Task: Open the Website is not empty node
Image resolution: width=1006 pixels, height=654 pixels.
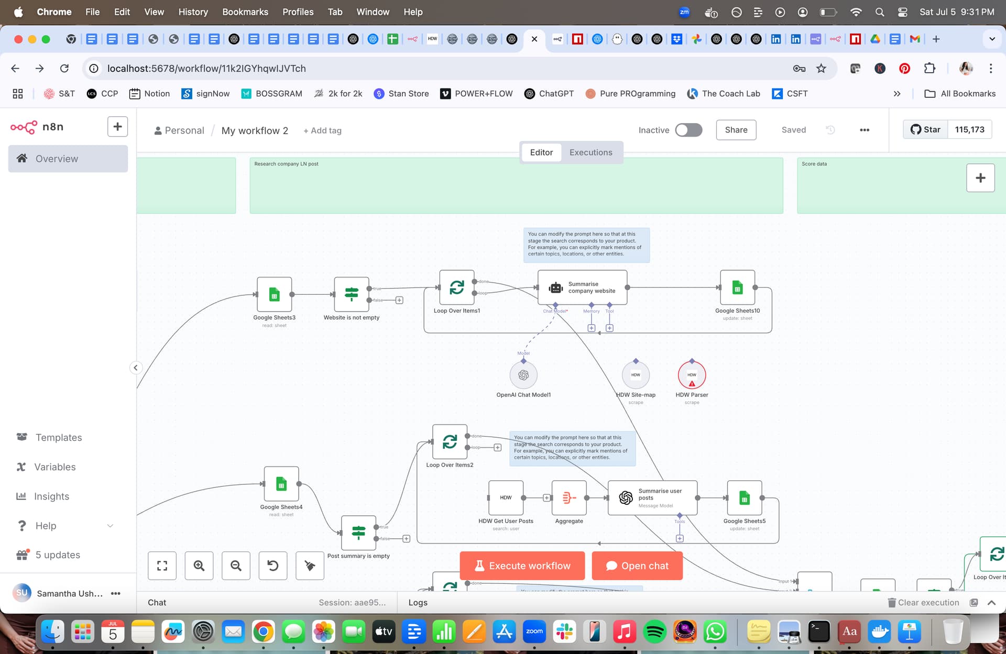Action: click(352, 294)
